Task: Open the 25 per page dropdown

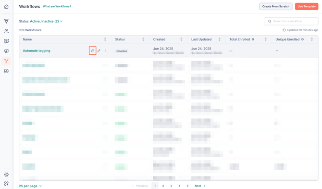Action: pyautogui.click(x=30, y=186)
